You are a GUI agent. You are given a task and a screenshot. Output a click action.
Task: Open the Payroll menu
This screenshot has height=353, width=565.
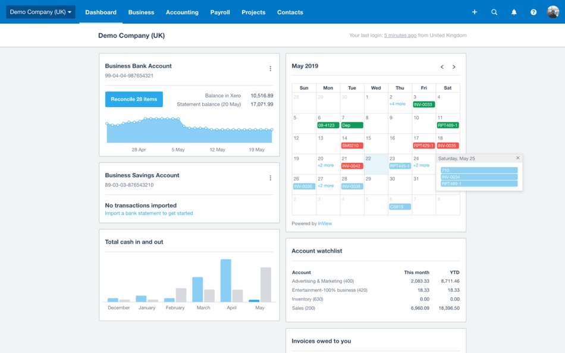pyautogui.click(x=220, y=12)
